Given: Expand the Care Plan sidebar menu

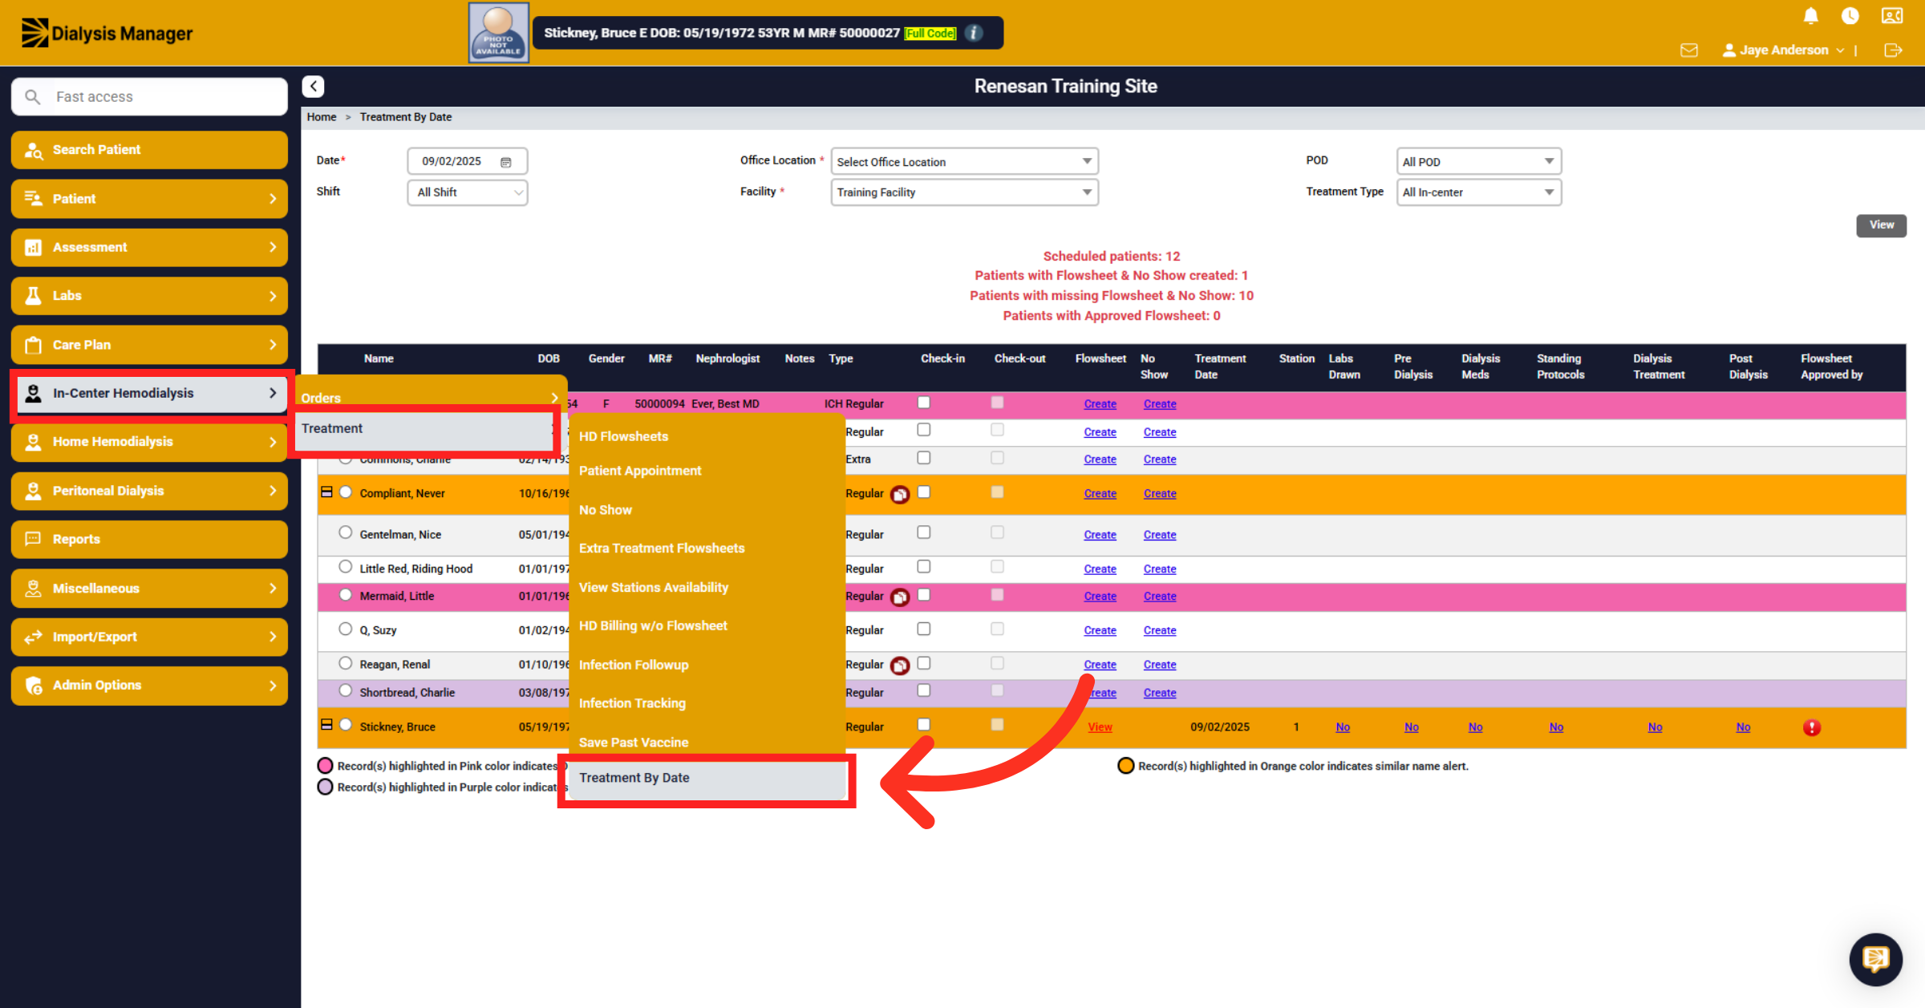Looking at the screenshot, I should (x=149, y=345).
